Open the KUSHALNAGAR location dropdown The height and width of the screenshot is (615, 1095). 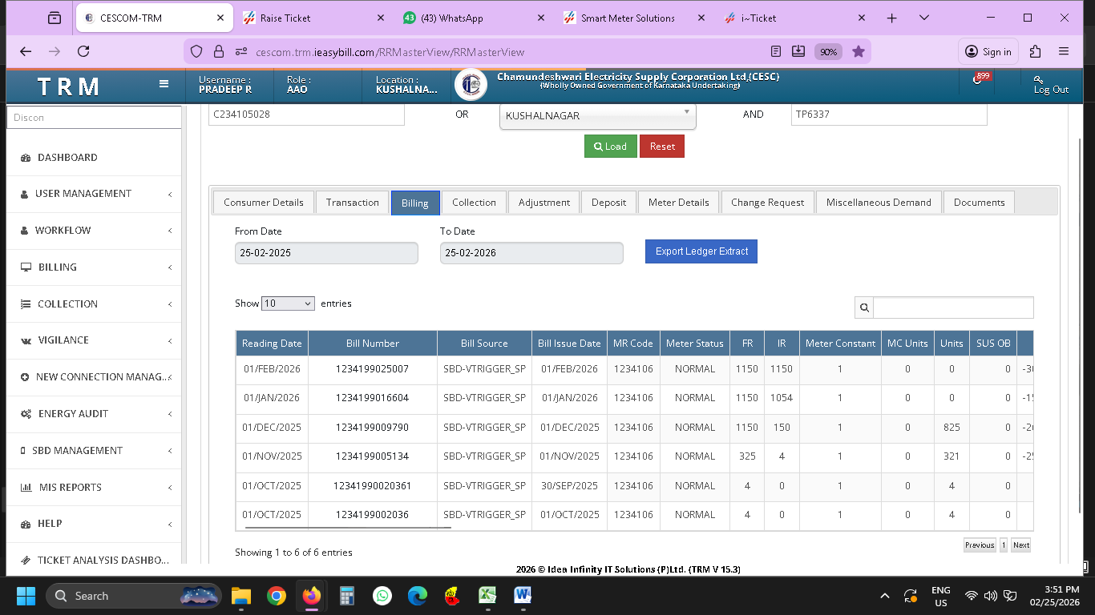pos(597,116)
